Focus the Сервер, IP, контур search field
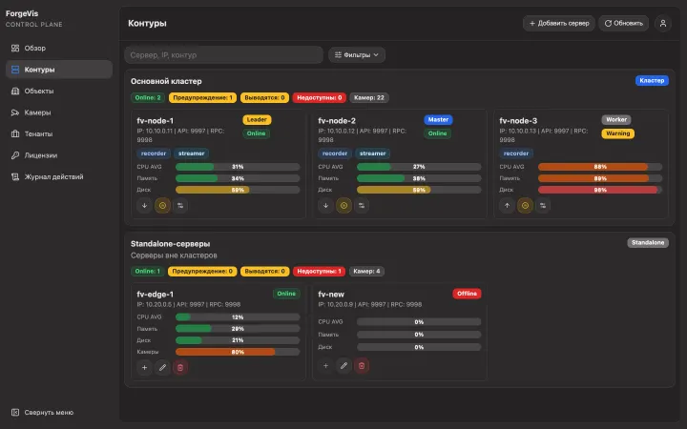 click(224, 54)
